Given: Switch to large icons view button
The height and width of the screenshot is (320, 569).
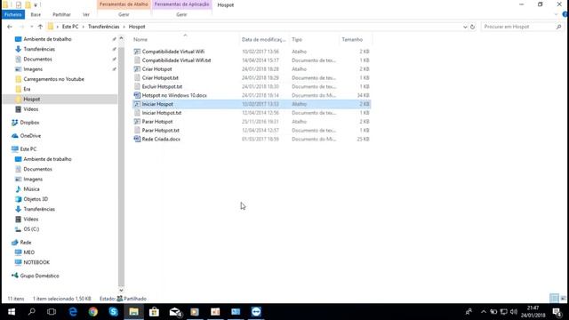Looking at the screenshot, I should [x=563, y=299].
